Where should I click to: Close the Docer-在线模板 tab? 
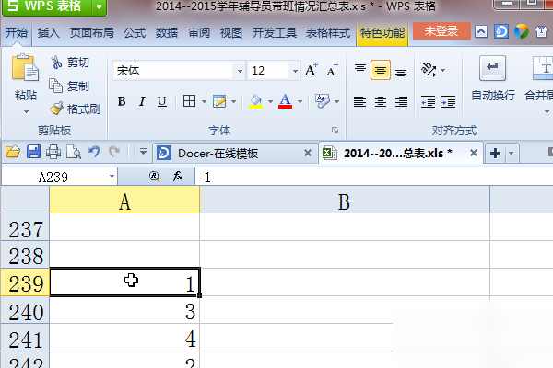(308, 153)
